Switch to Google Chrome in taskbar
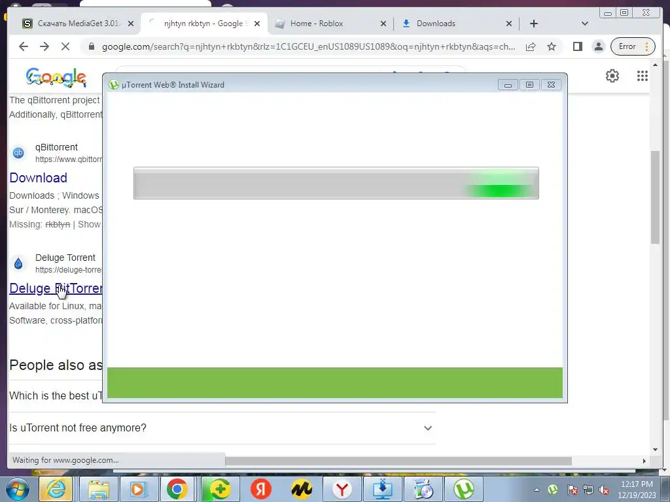This screenshot has width=670, height=502. pyautogui.click(x=177, y=489)
